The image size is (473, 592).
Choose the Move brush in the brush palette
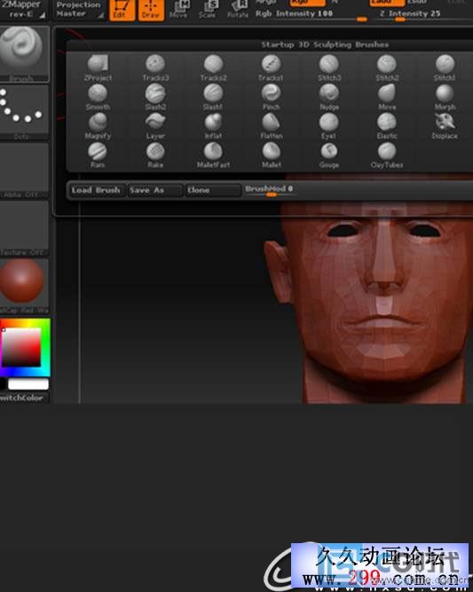[x=387, y=97]
